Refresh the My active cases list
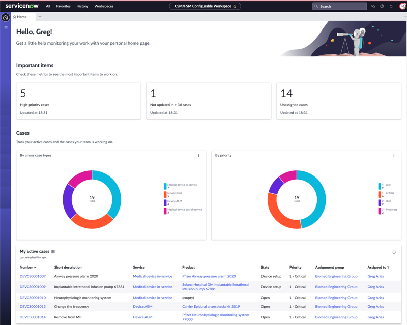Viewport: 407px width, 325px height. point(394,252)
